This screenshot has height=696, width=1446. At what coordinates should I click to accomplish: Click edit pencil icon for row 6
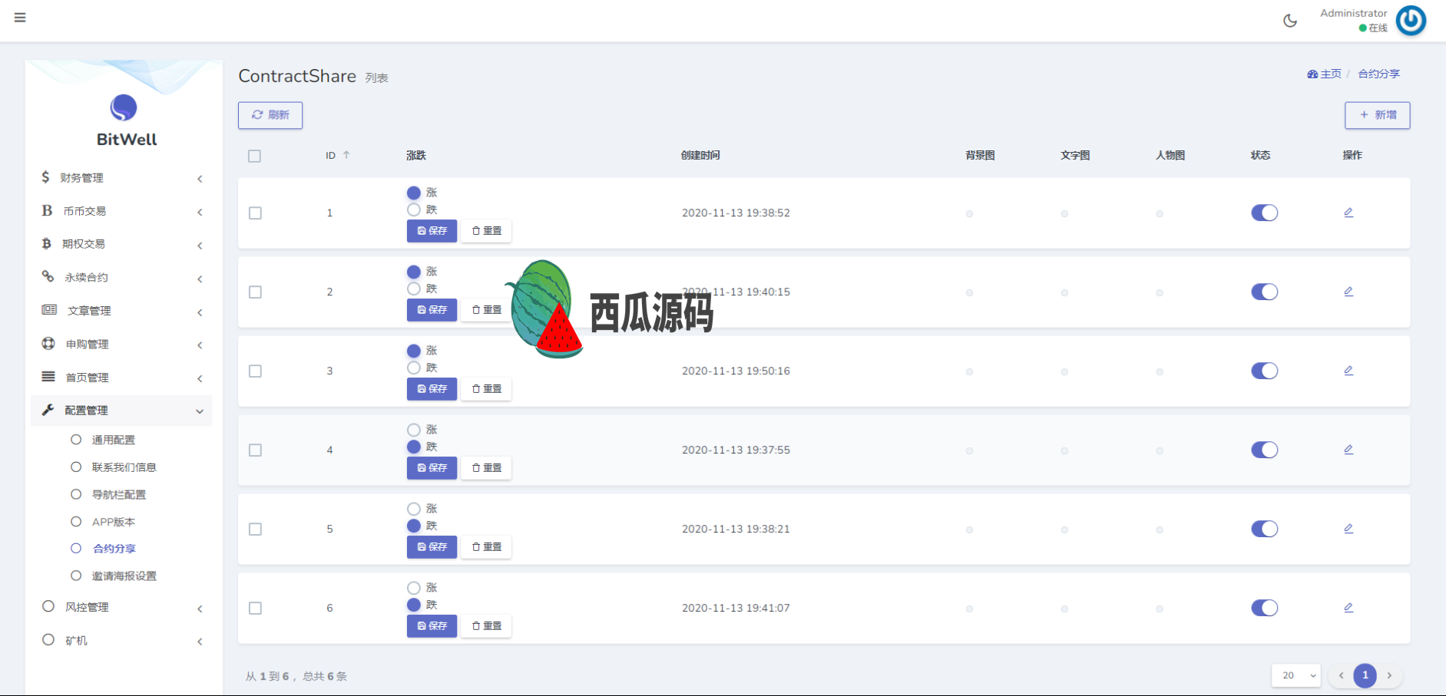[1348, 608]
